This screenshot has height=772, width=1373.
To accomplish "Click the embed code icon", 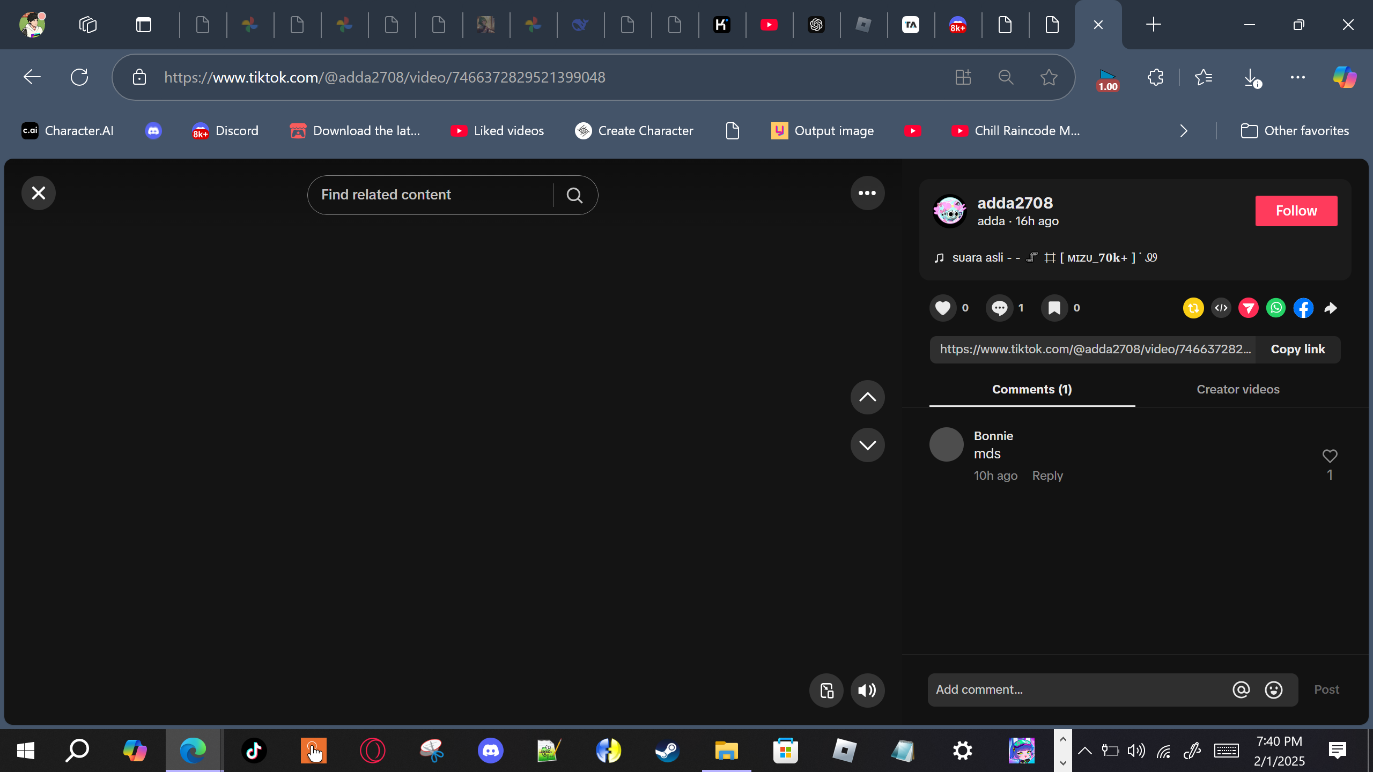I will pyautogui.click(x=1221, y=308).
